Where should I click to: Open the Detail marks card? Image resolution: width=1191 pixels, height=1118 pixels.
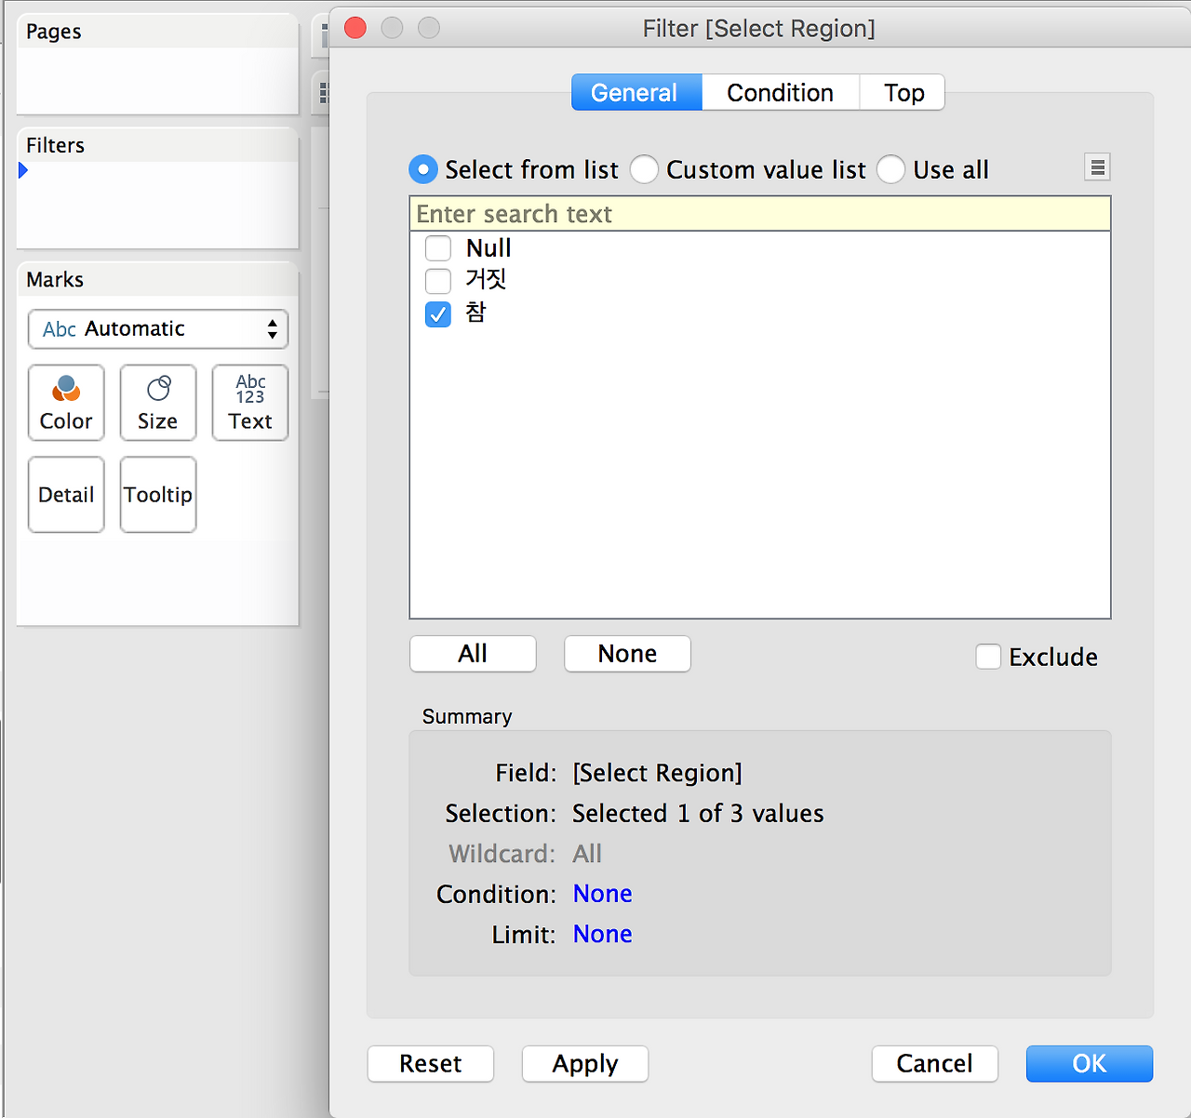coord(66,495)
